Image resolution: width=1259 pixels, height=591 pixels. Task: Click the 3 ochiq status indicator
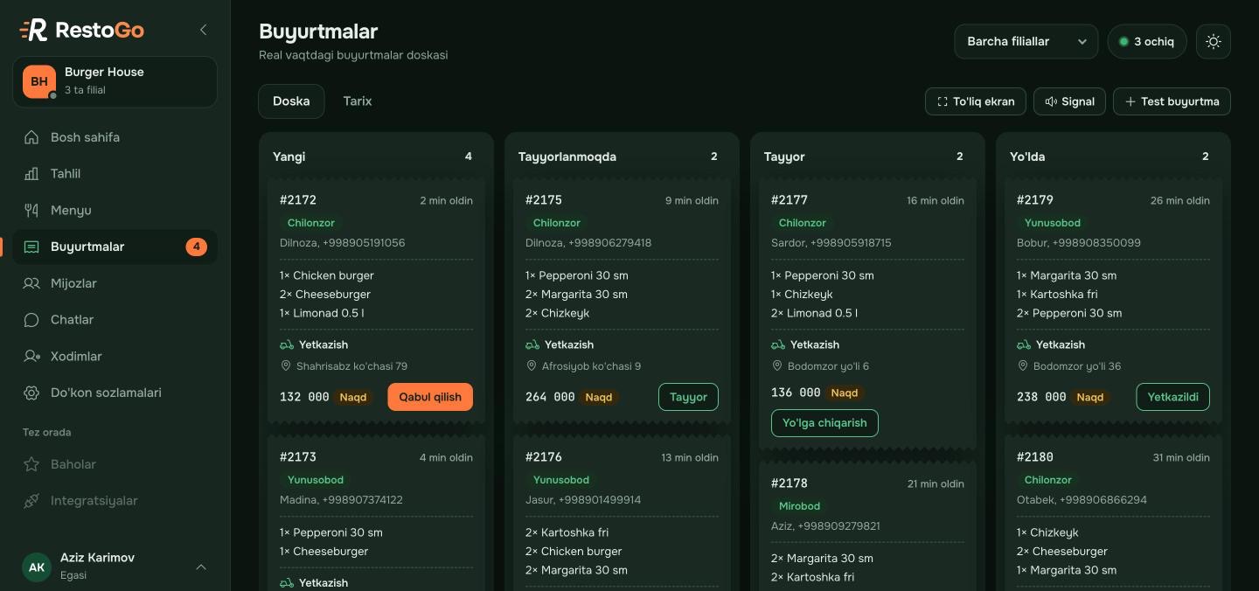pos(1147,41)
